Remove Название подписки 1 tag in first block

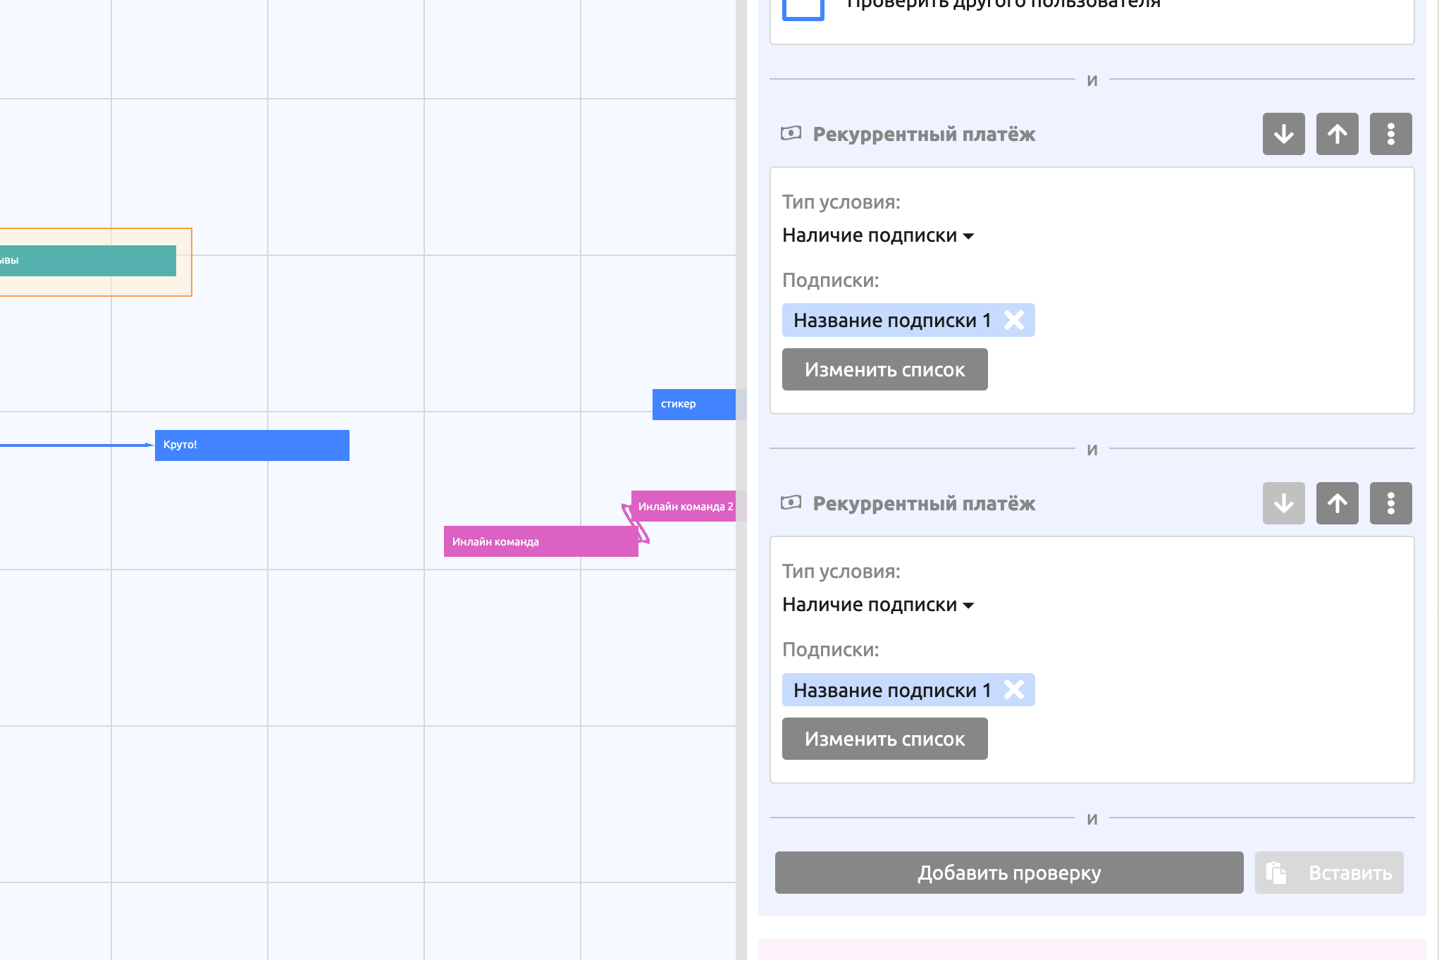pyautogui.click(x=1014, y=320)
